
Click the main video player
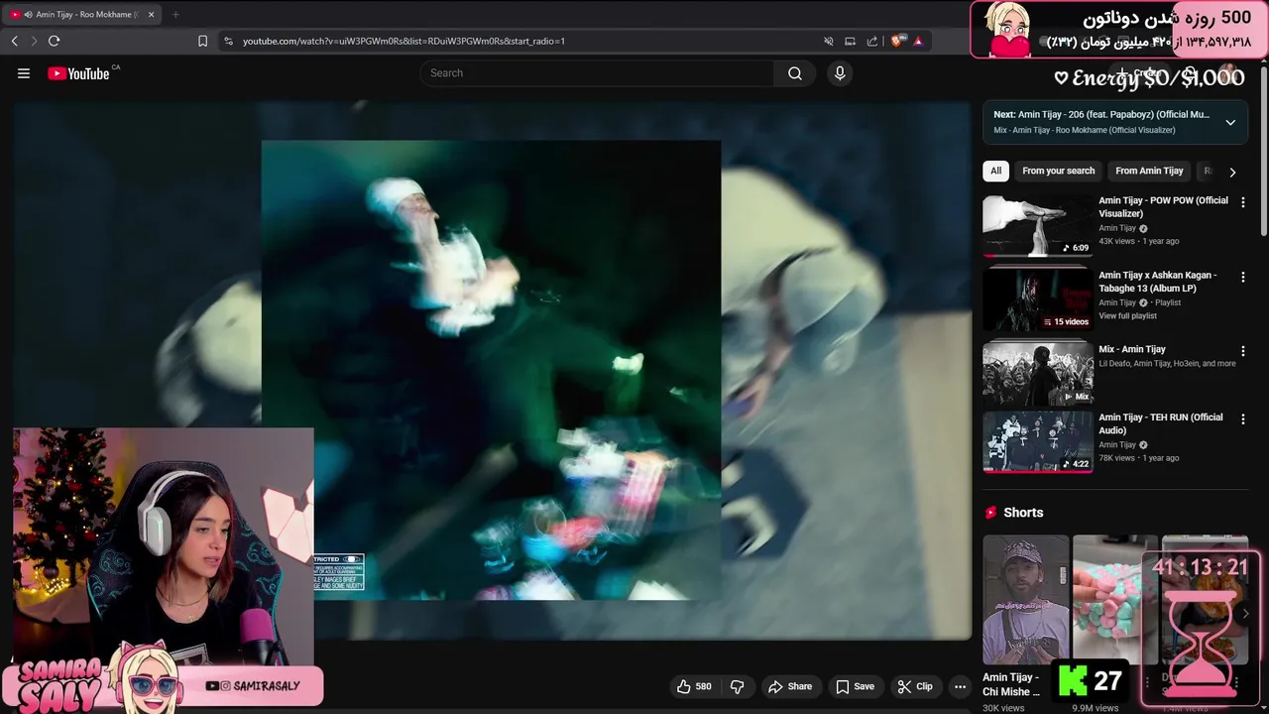[493, 370]
